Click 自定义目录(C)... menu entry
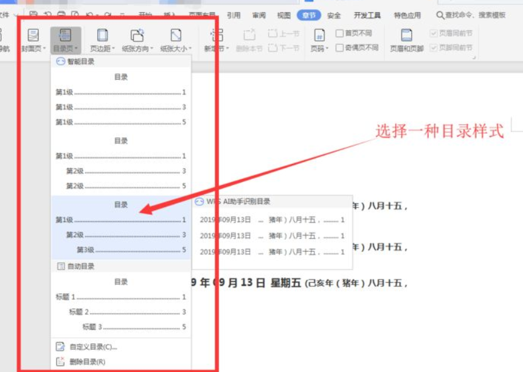The height and width of the screenshot is (372, 523). point(93,347)
